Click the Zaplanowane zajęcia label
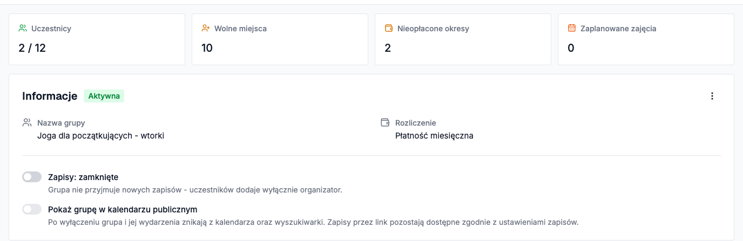 click(x=618, y=29)
